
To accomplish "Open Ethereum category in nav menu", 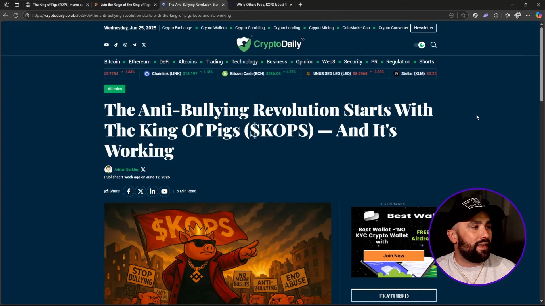I will point(140,62).
